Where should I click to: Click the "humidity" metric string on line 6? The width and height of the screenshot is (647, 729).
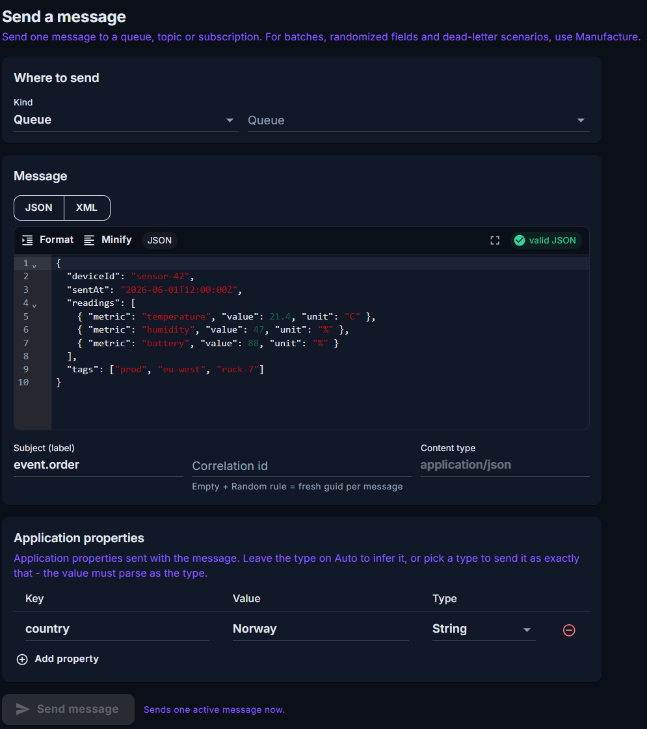(168, 329)
